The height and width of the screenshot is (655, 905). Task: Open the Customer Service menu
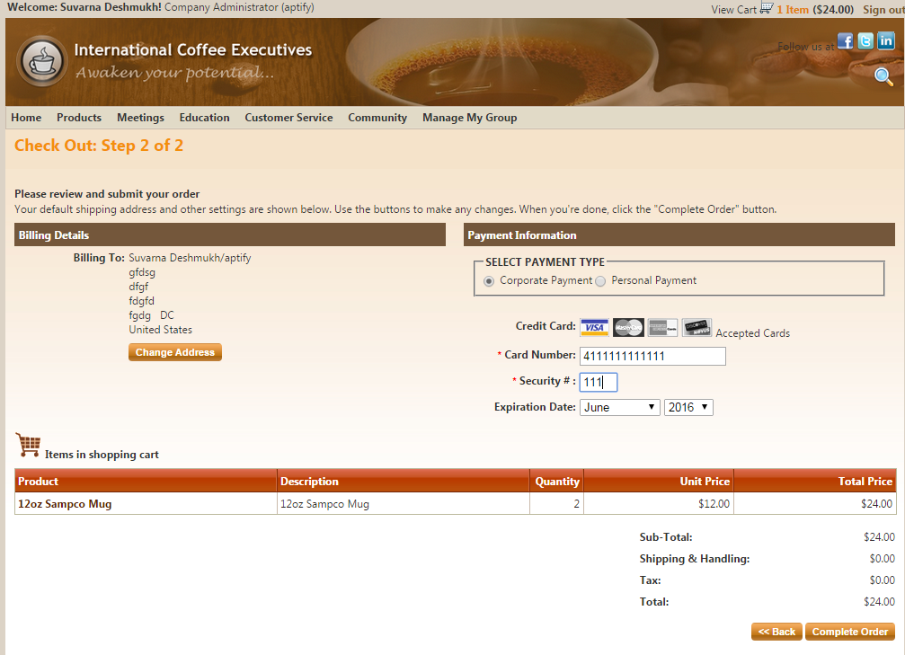tap(288, 117)
